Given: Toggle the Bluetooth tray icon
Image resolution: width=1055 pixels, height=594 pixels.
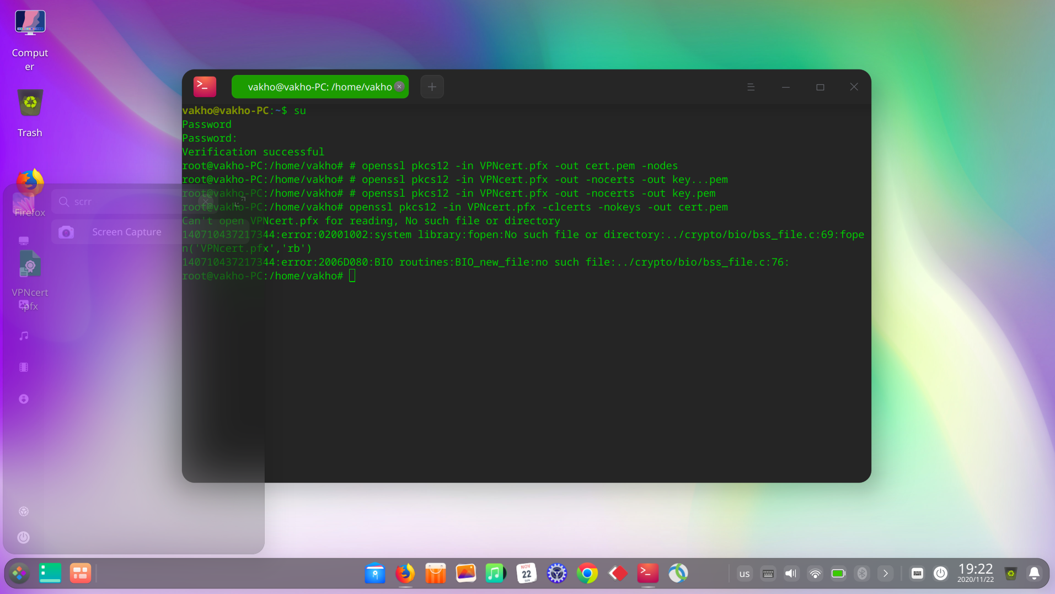Looking at the screenshot, I should (x=861, y=574).
